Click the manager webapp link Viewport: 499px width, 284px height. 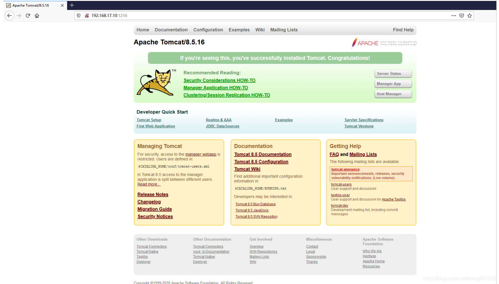(201, 154)
